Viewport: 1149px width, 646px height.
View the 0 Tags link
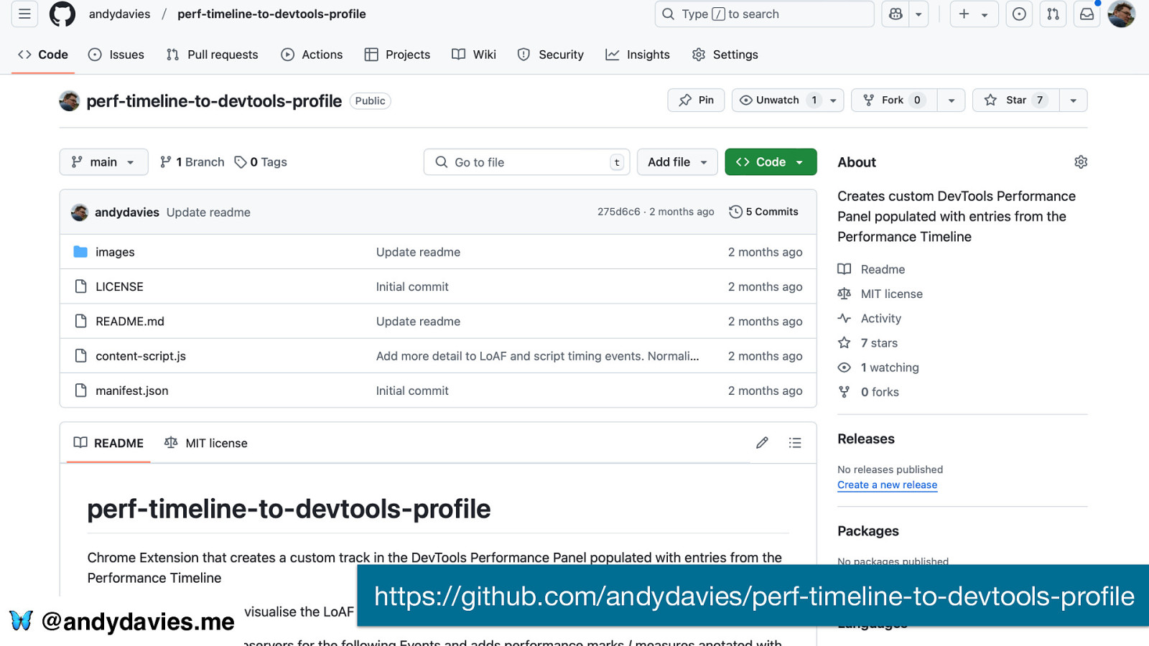(261, 162)
